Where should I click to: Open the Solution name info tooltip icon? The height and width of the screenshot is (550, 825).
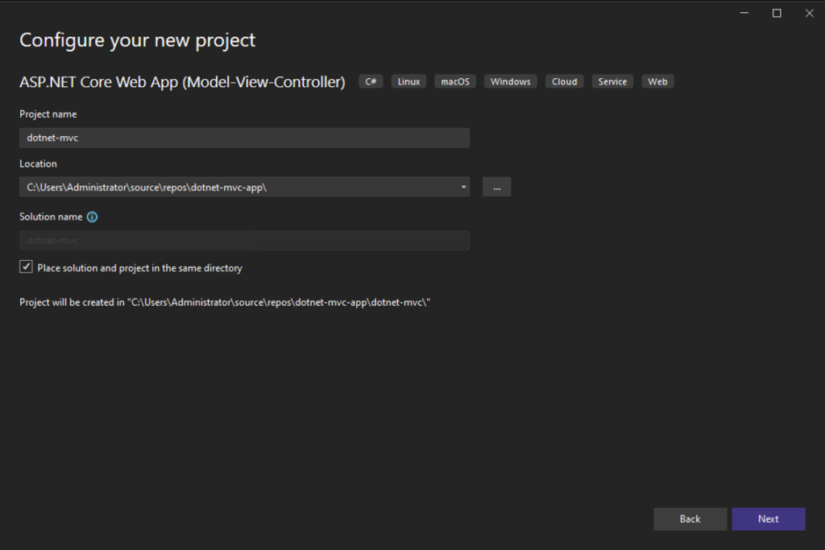pos(92,217)
